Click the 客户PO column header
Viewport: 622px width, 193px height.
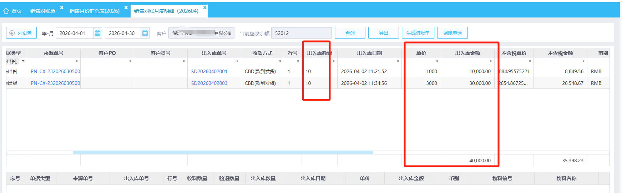click(107, 53)
